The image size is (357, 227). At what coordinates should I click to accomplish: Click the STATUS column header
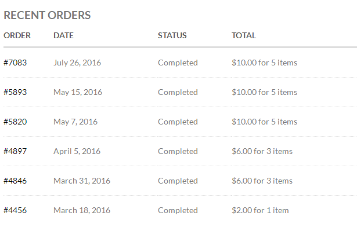[172, 35]
